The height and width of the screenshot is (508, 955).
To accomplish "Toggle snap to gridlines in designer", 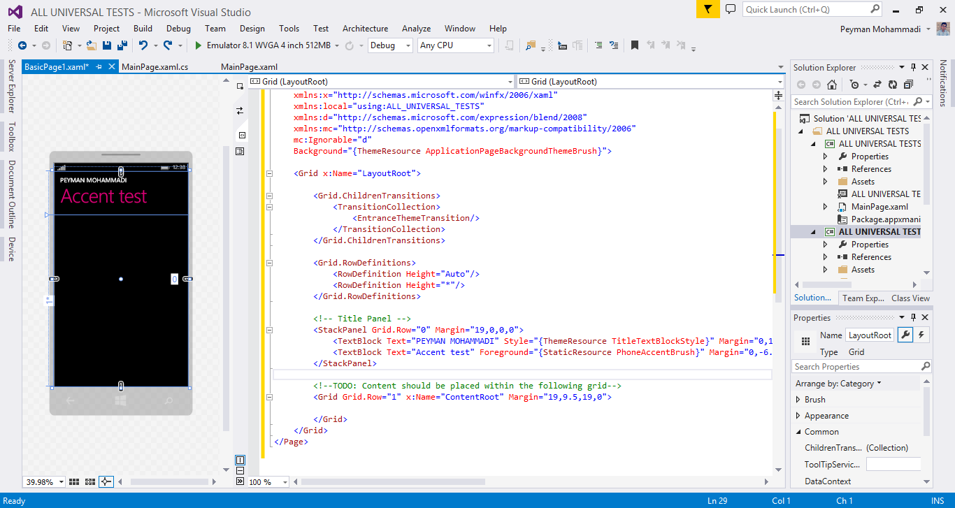I will 90,481.
